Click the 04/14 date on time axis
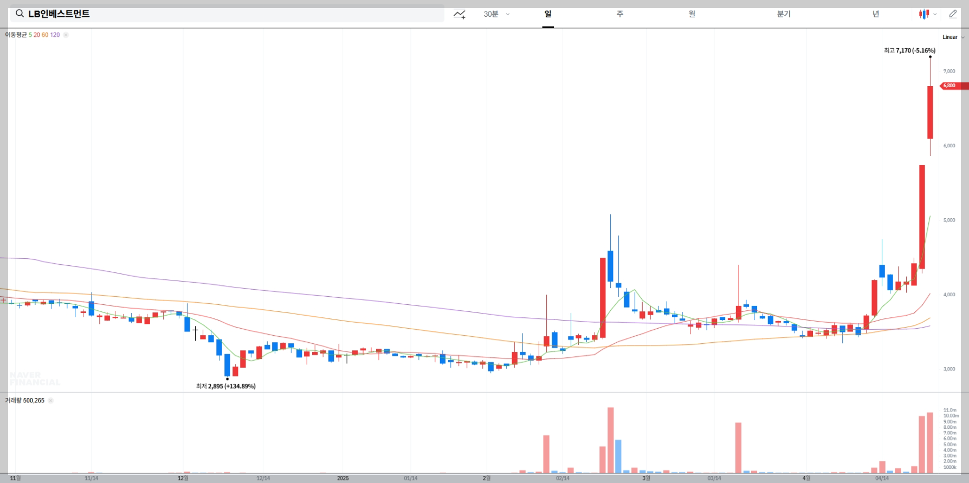Viewport: 969px width, 483px height. click(x=882, y=478)
